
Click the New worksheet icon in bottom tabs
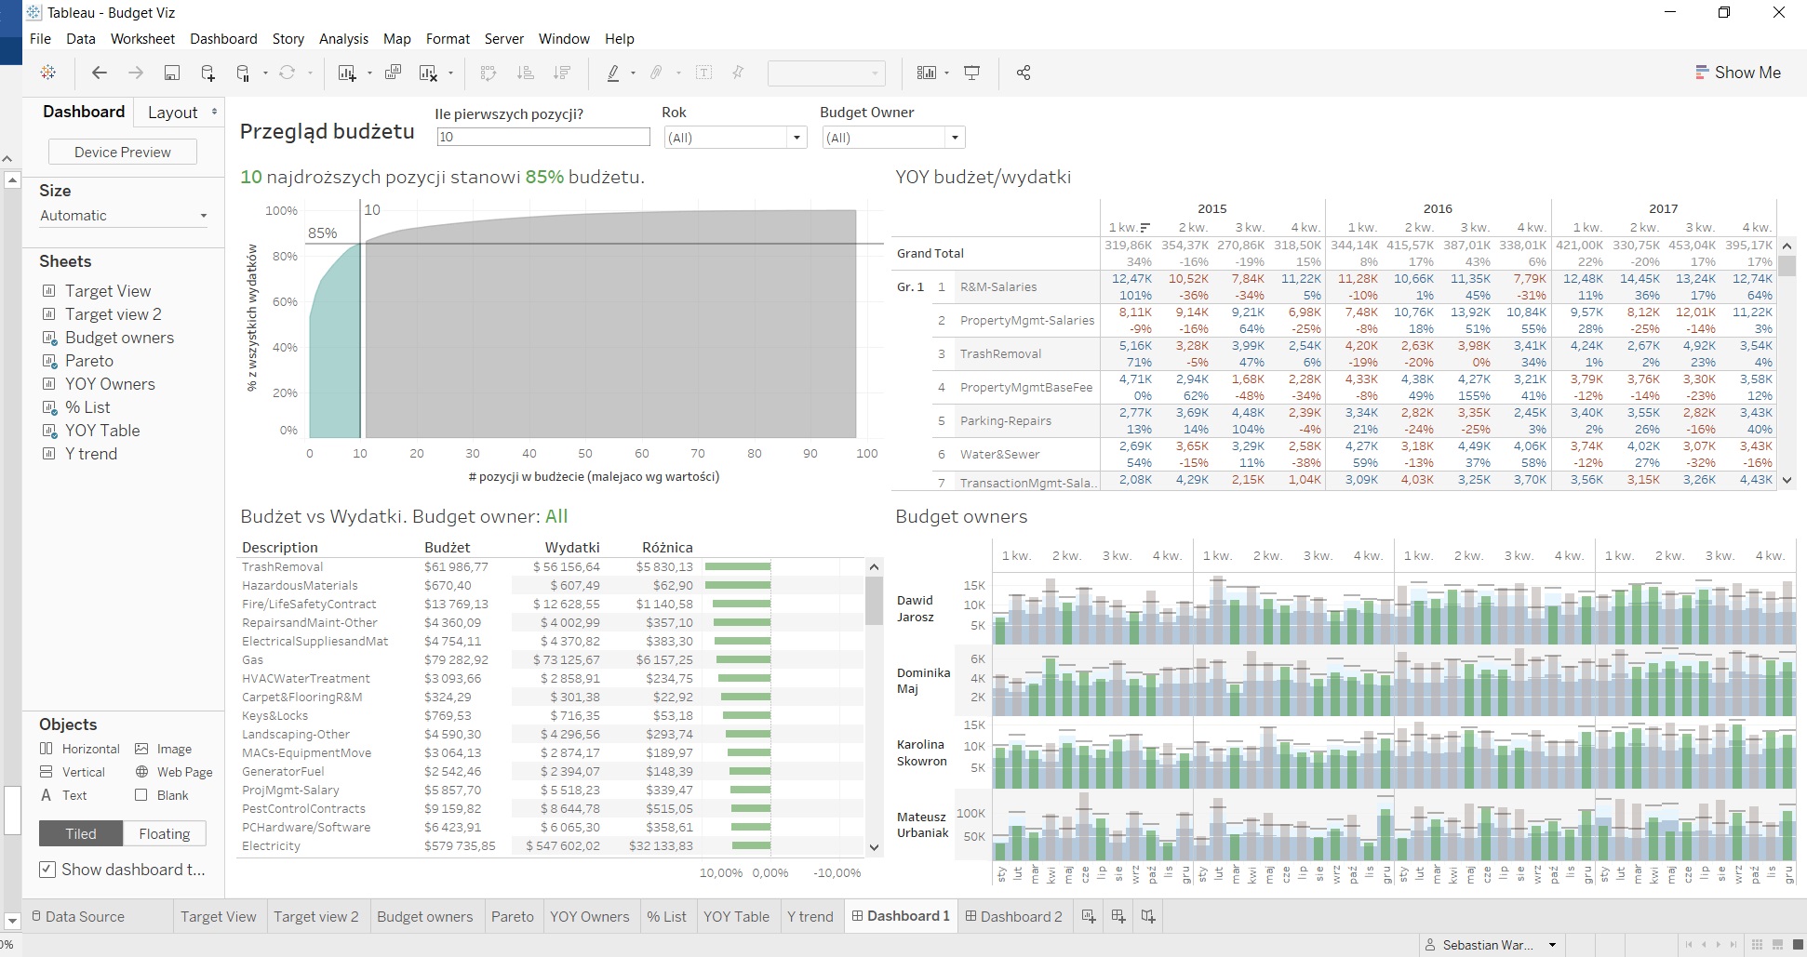click(x=1088, y=916)
